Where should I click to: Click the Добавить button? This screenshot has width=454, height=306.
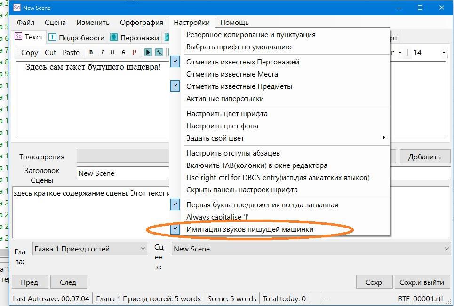click(424, 157)
